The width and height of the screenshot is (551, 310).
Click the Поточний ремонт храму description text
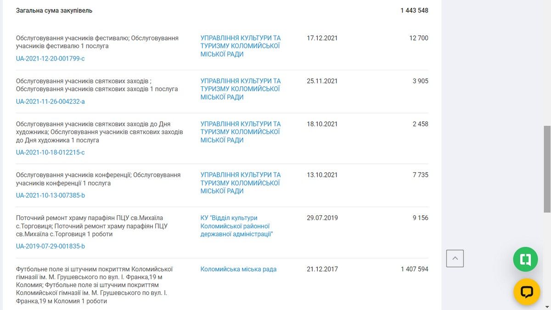coord(91,226)
